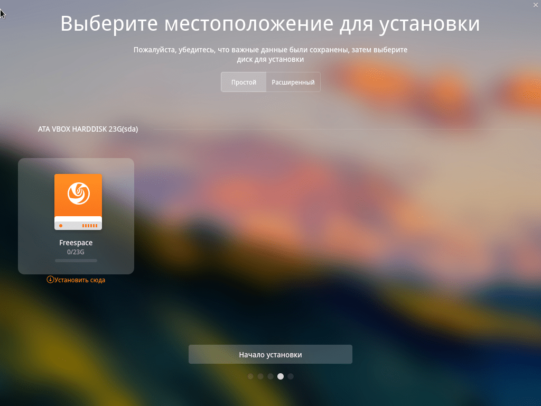Screen dimensions: 541x406
Task: Click the ATA VBOX HARDDISK 23G(sda) label
Action: (x=87, y=128)
